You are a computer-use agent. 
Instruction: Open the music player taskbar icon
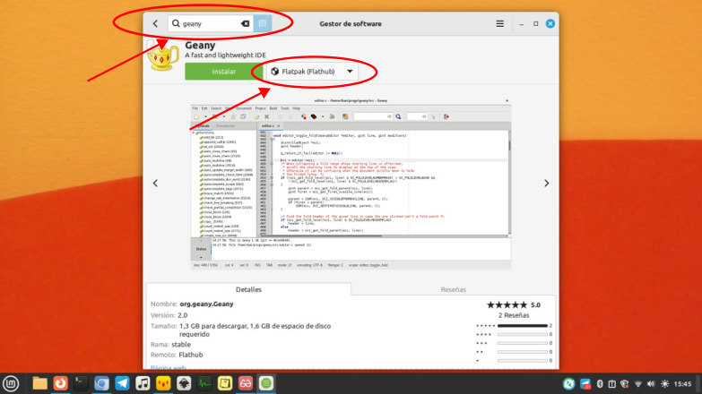pos(143,383)
